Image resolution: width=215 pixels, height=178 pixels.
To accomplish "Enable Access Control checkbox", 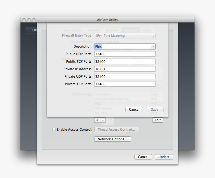I will [x=54, y=129].
